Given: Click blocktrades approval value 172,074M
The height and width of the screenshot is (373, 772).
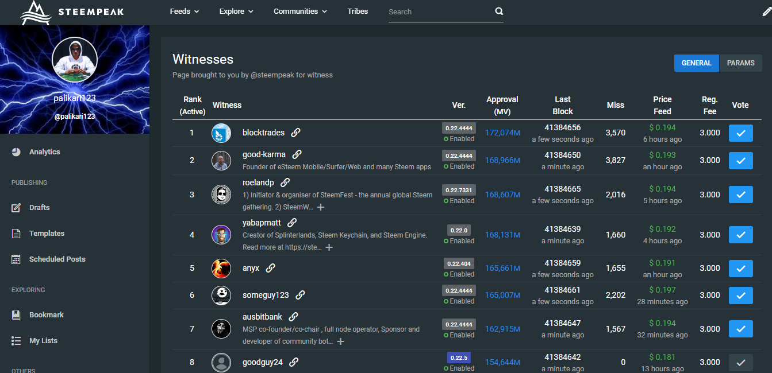Looking at the screenshot, I should pos(502,133).
